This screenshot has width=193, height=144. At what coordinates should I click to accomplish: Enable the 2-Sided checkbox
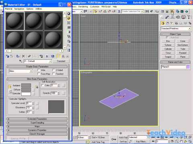click(x=53, y=70)
